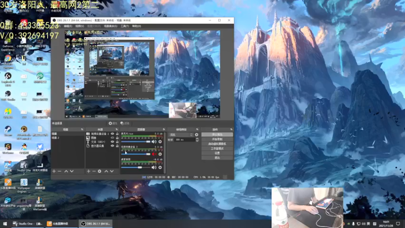This screenshot has width=405, height=228.
Task: Open Wallpaper Engine desktop shortcut
Action: pyautogui.click(x=24, y=186)
